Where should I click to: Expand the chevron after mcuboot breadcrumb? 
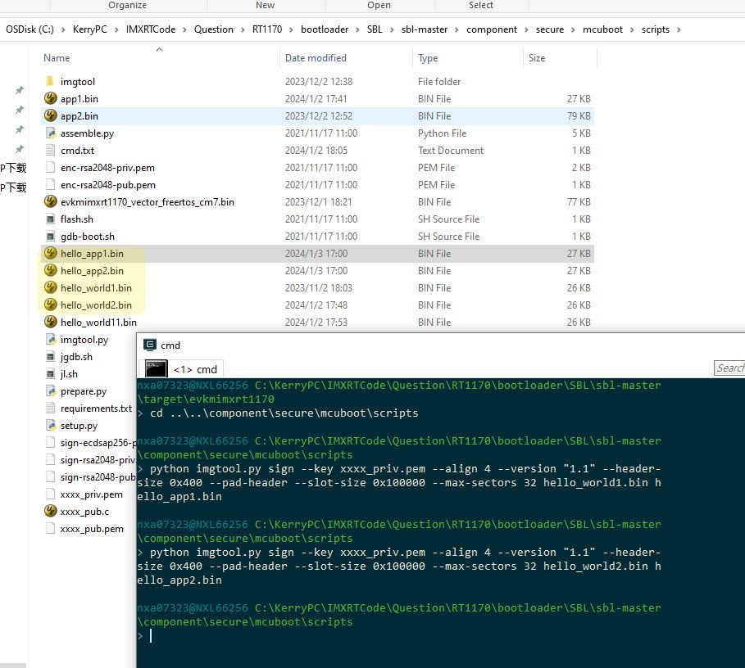(x=632, y=29)
